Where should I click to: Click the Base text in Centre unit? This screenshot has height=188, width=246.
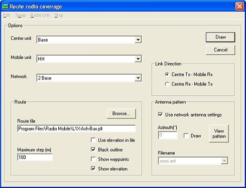[x=43, y=40]
